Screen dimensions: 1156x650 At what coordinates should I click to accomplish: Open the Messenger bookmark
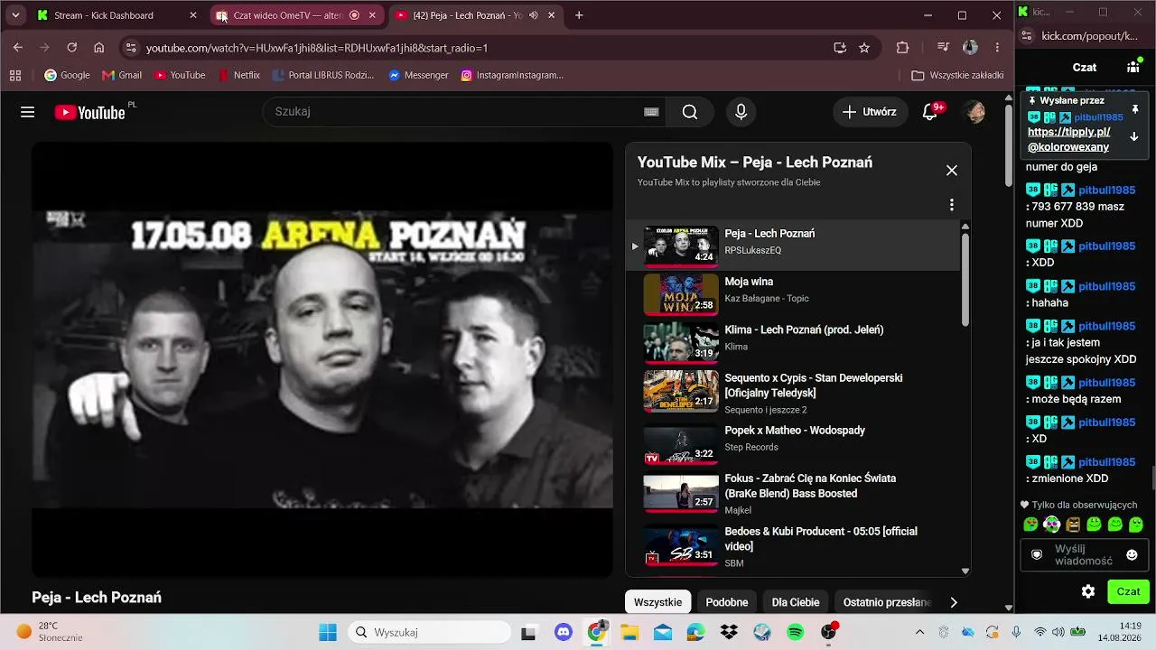[418, 75]
